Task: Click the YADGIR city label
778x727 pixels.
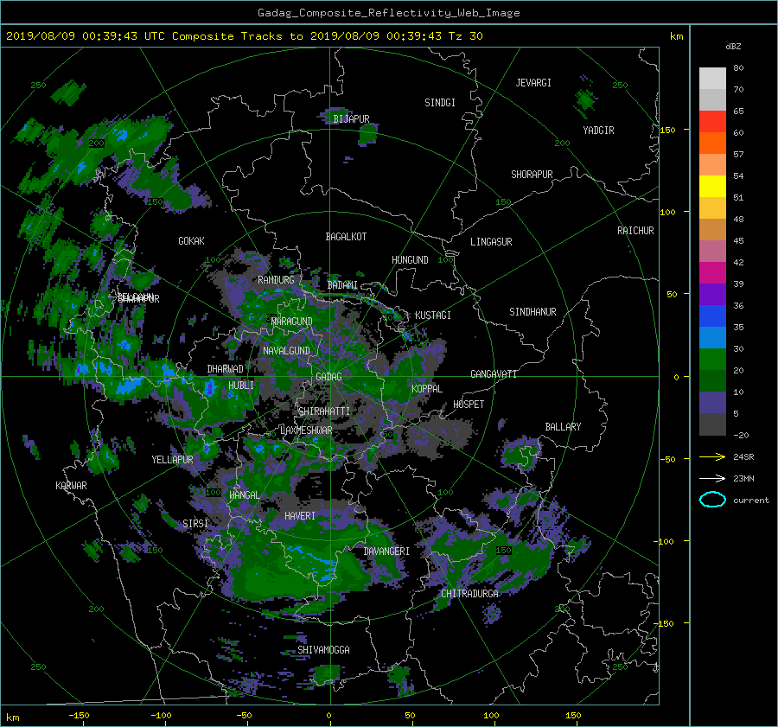Action: point(598,131)
